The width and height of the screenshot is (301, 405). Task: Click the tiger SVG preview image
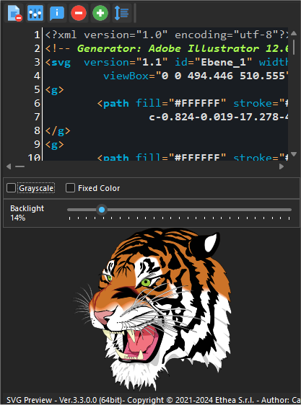(x=152, y=309)
